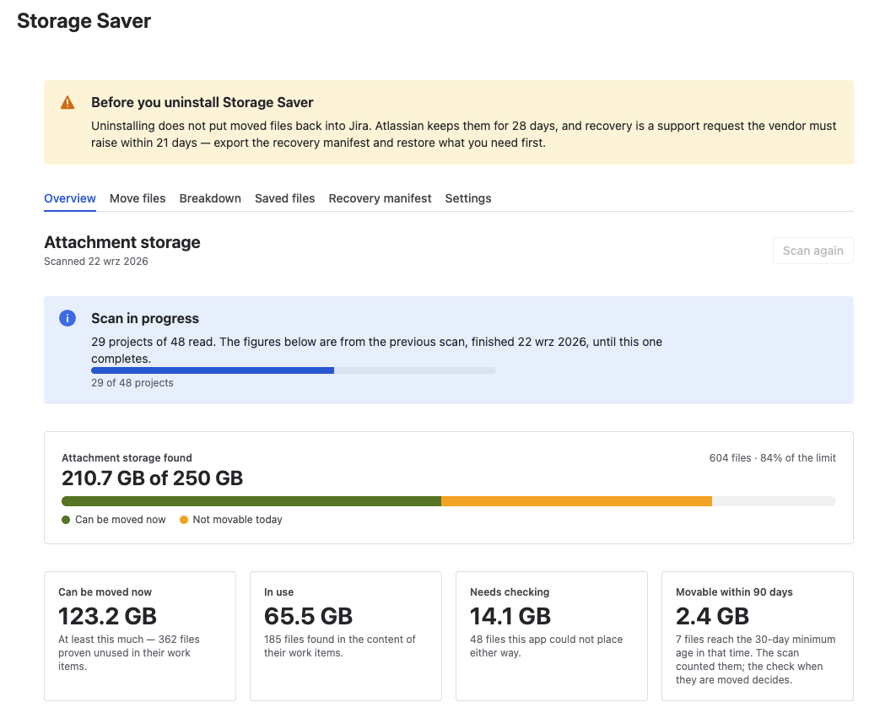Switch to the Move files tab
The image size is (869, 713).
pyautogui.click(x=138, y=198)
